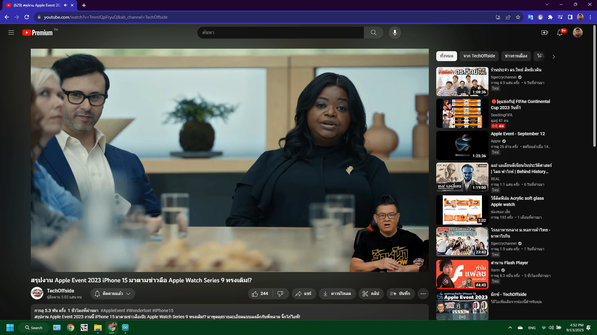597x335 pixels.
Task: Open TechOffside channel avatar
Action: click(x=37, y=293)
